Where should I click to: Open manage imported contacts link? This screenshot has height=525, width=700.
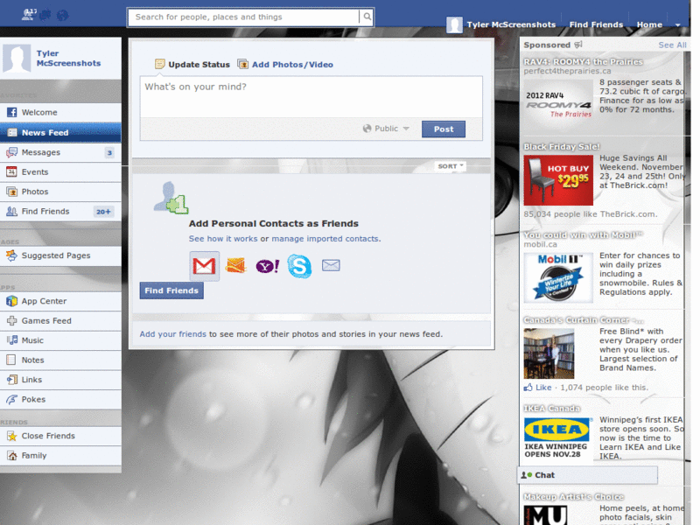(x=325, y=239)
